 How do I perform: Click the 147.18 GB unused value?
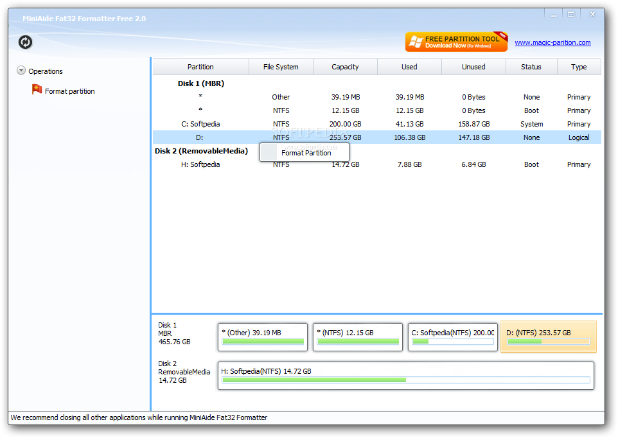point(473,137)
